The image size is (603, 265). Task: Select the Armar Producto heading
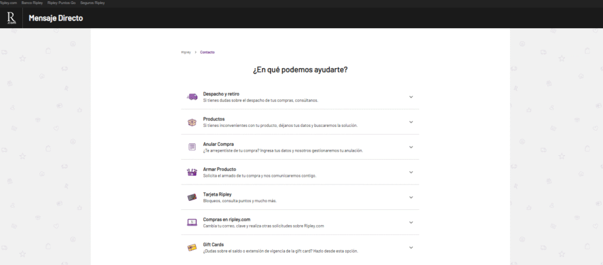[x=220, y=169]
